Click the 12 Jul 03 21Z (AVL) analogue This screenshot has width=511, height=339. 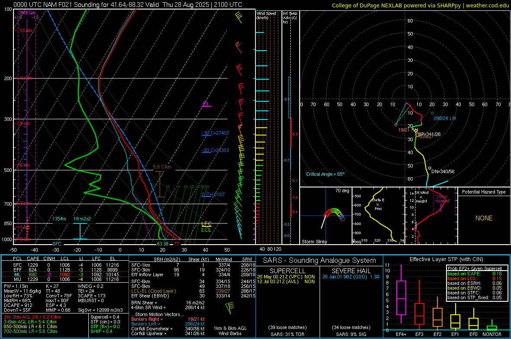click(x=286, y=281)
